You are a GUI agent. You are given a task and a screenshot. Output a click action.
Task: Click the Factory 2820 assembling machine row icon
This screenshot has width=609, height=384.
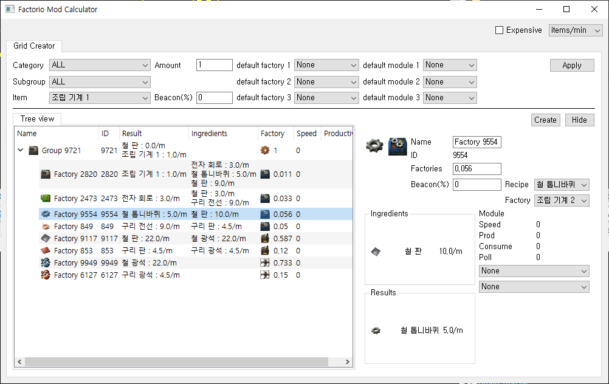click(46, 174)
